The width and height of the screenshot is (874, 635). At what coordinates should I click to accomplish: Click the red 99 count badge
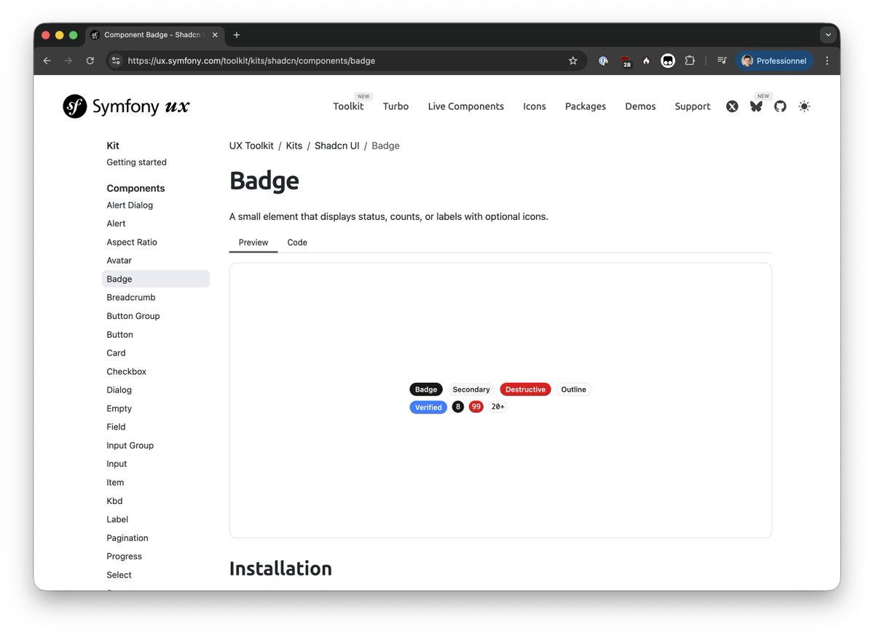click(476, 407)
